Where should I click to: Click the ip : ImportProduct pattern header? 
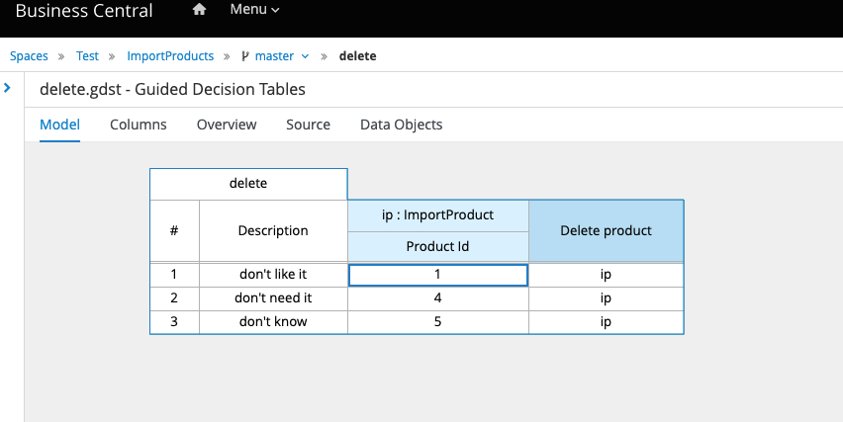coord(437,214)
